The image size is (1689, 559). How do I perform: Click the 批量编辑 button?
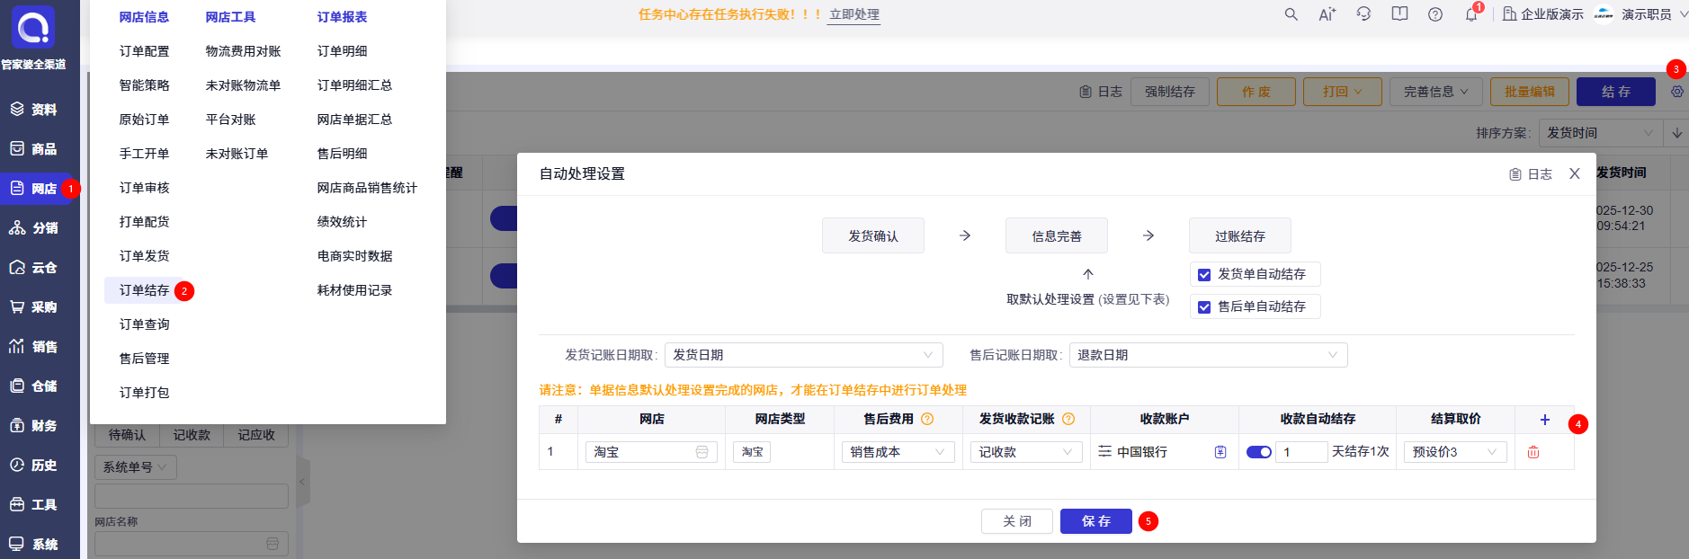(x=1530, y=92)
